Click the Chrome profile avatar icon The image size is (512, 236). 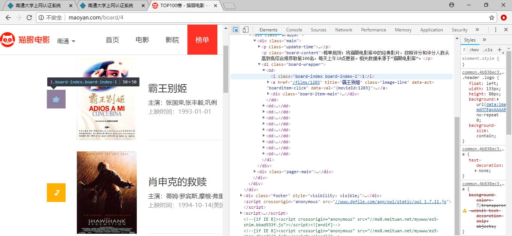[451, 5]
